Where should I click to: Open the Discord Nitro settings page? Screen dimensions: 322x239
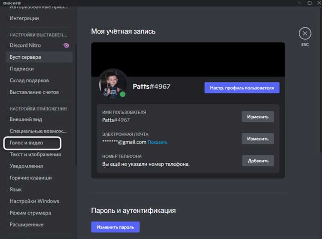[39, 45]
